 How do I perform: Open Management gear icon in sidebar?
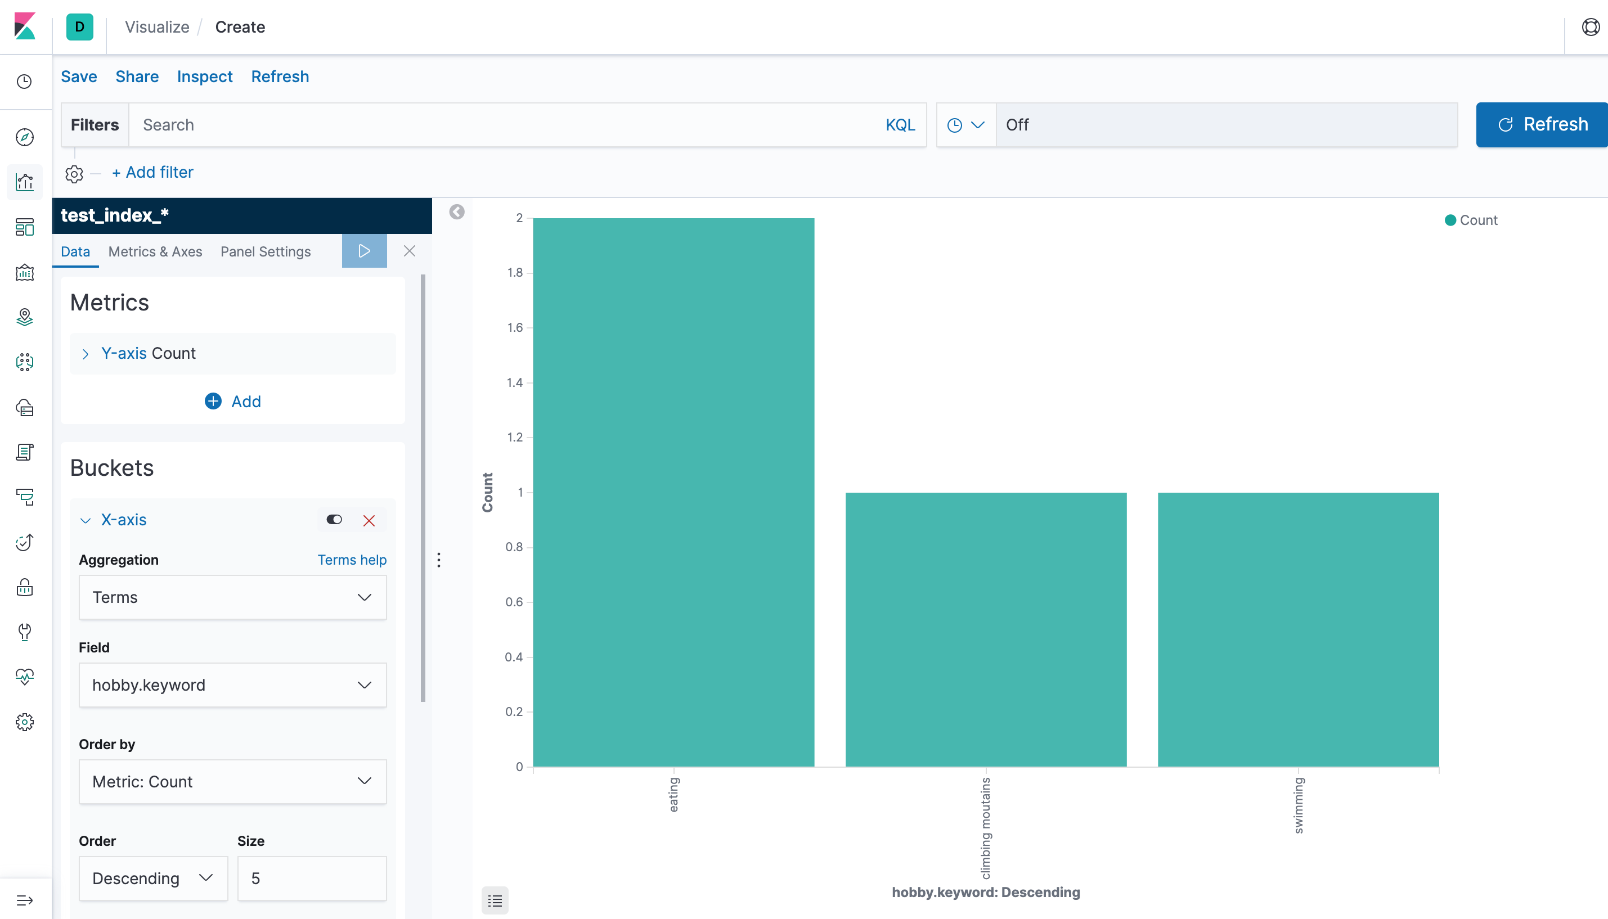25,722
